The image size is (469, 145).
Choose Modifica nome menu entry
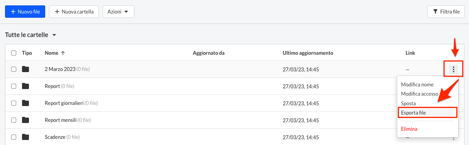[417, 84]
